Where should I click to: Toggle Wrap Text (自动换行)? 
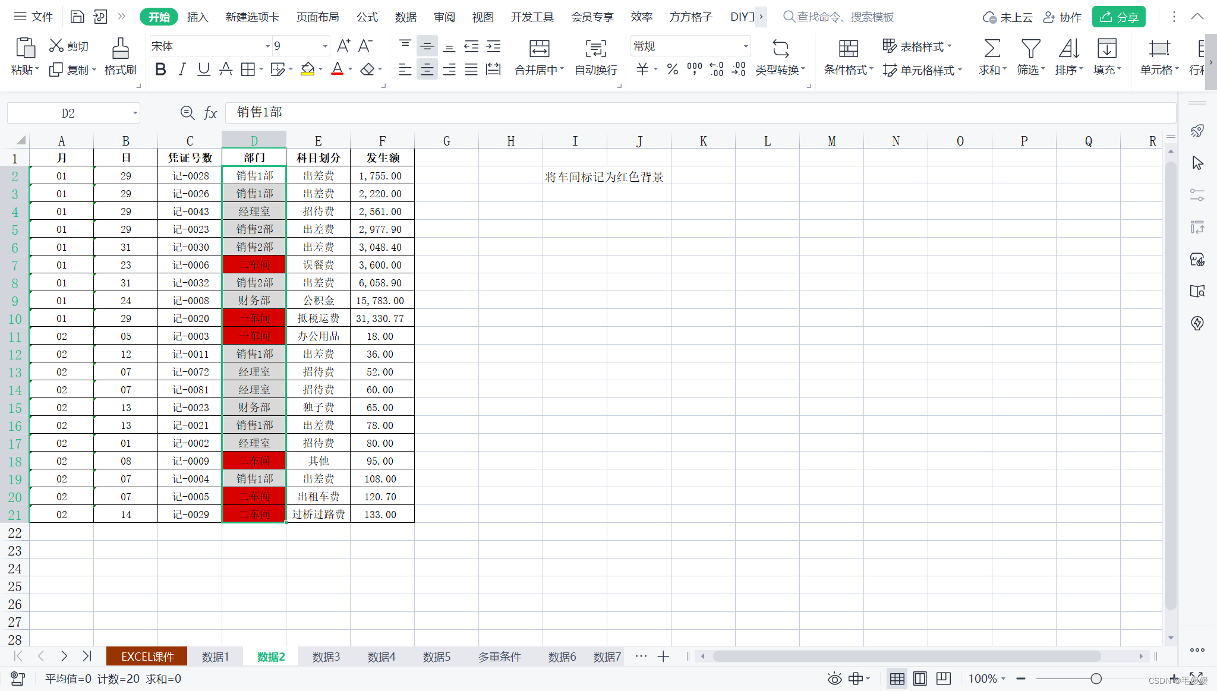click(x=595, y=49)
